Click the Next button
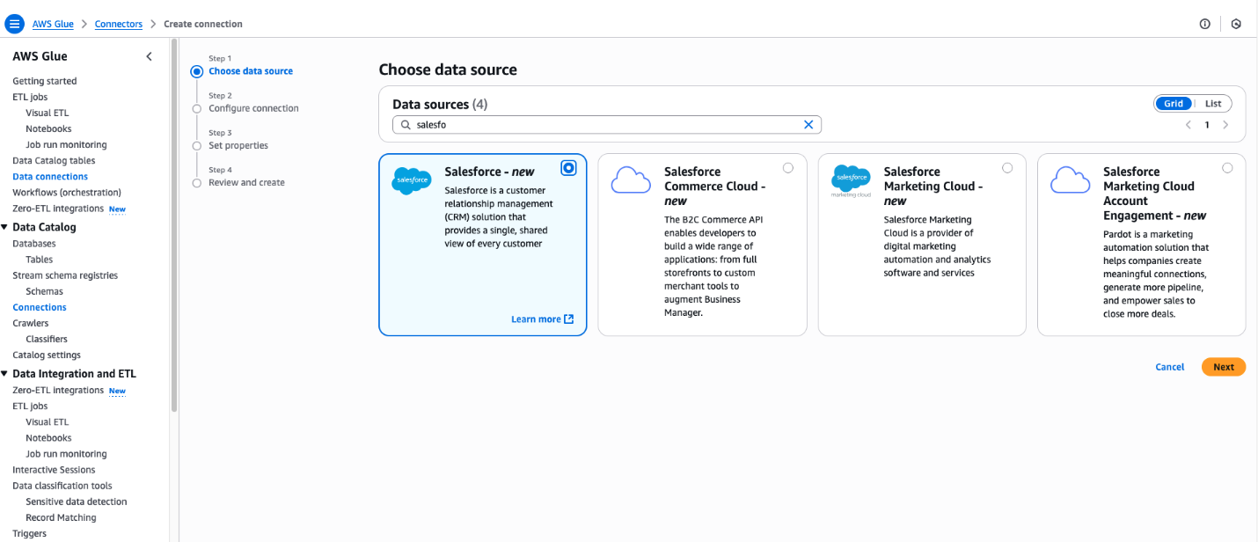This screenshot has height=542, width=1258. tap(1224, 367)
